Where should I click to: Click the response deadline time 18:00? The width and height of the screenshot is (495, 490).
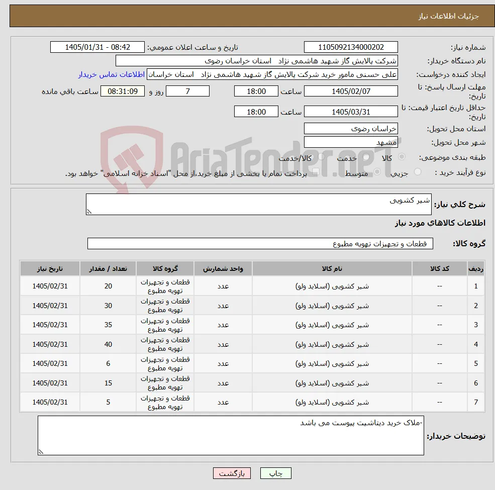point(256,91)
